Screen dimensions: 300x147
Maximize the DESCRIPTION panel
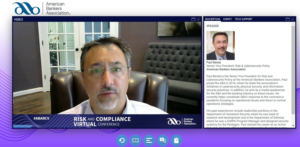point(288,19)
